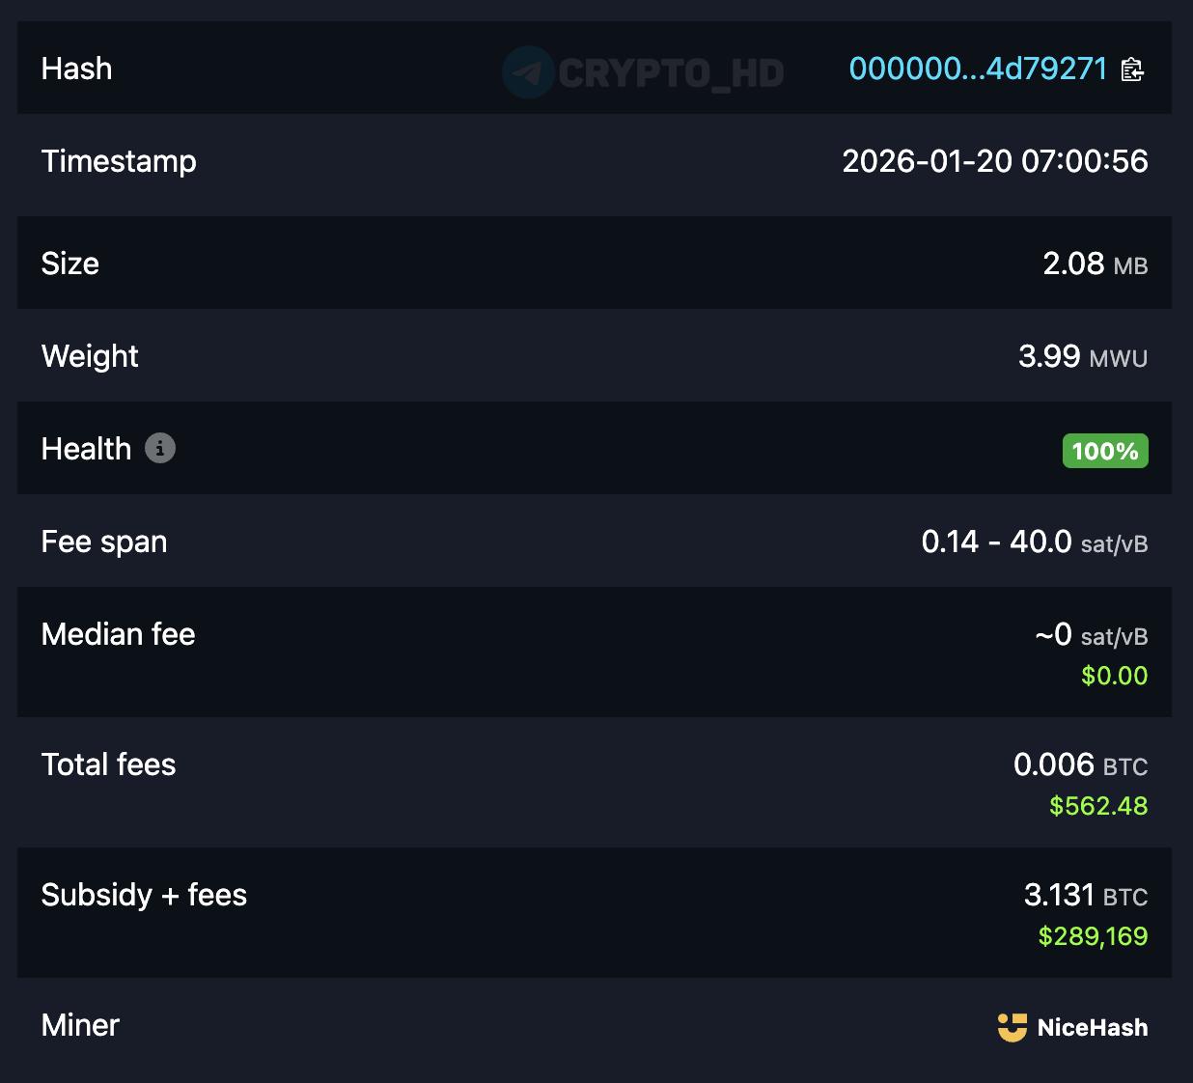Click the median fee ~0 sat/vB
Image resolution: width=1193 pixels, height=1083 pixels.
(1092, 634)
